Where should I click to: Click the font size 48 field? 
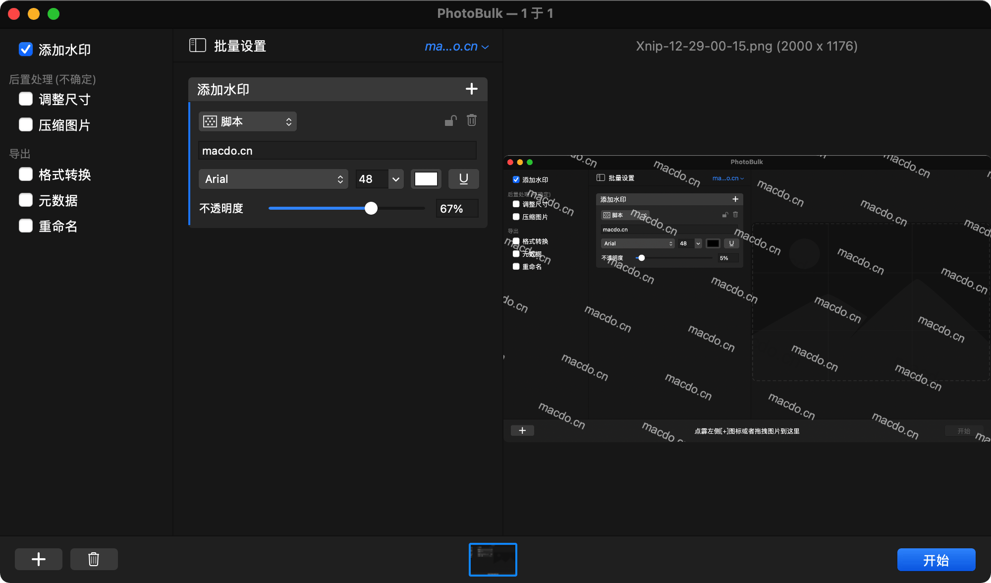pyautogui.click(x=372, y=179)
